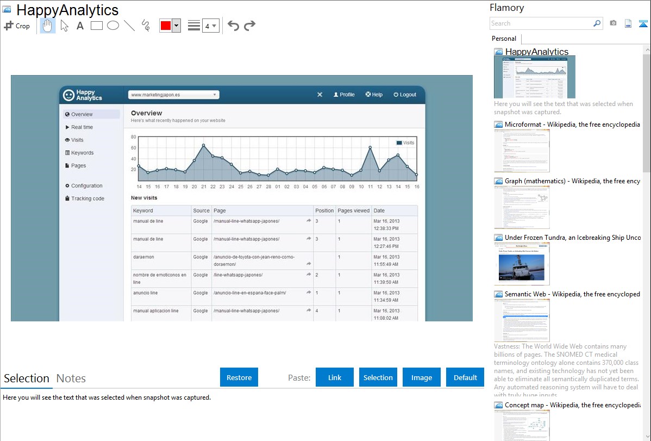
Task: Choose the arrow pointer tool
Action: [64, 26]
